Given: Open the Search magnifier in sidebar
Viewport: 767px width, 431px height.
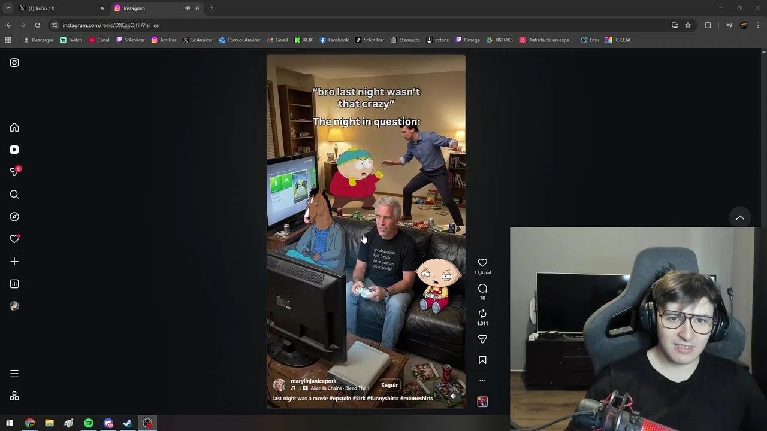Looking at the screenshot, I should (14, 195).
